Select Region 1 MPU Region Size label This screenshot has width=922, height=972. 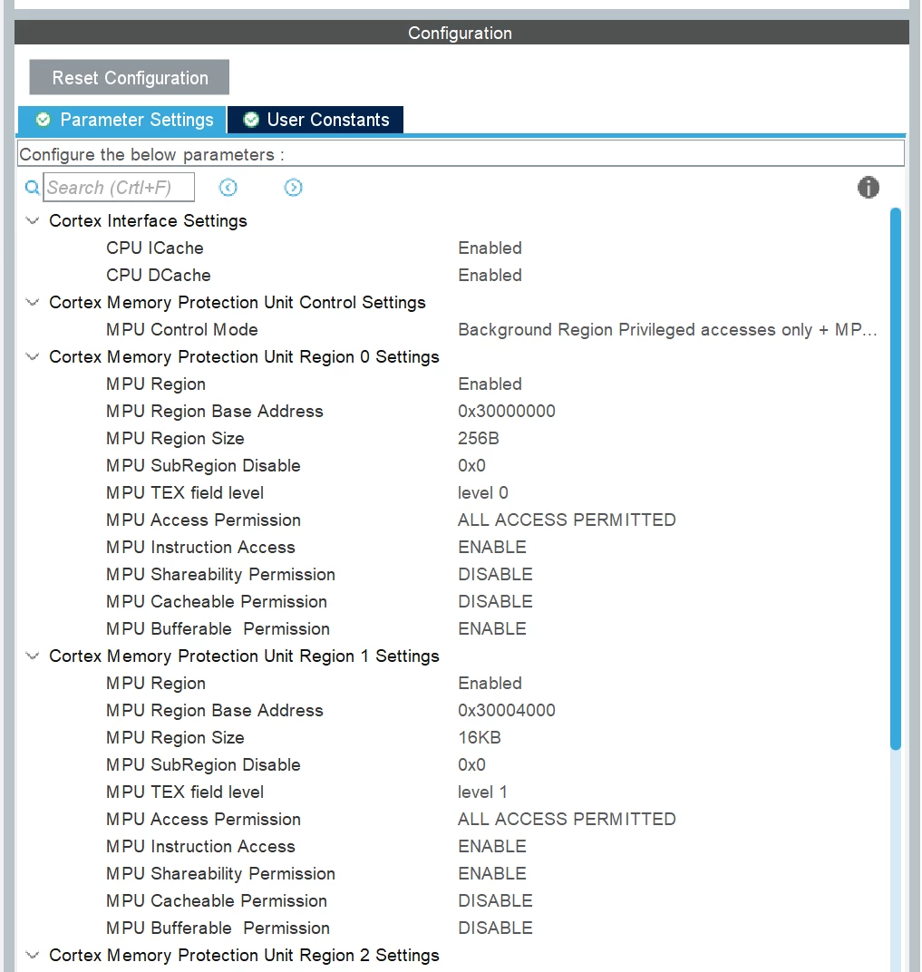[175, 738]
